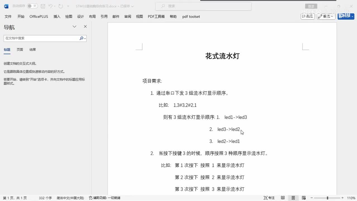
Task: Click the 简体中文(中国大陆) language indicator
Action: point(70,198)
